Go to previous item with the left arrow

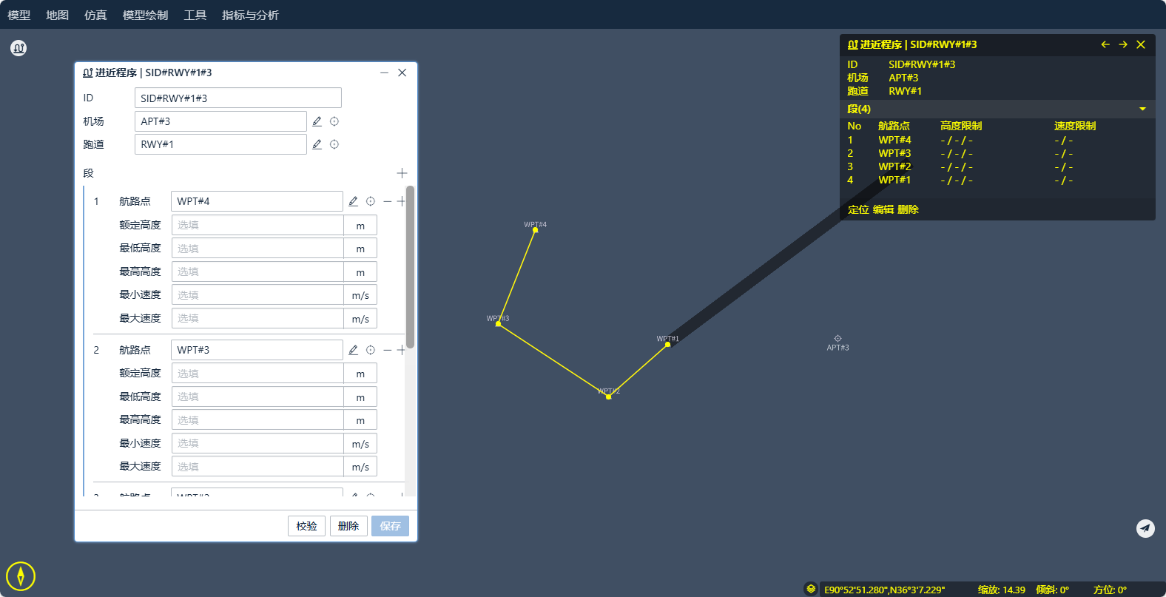click(x=1105, y=44)
